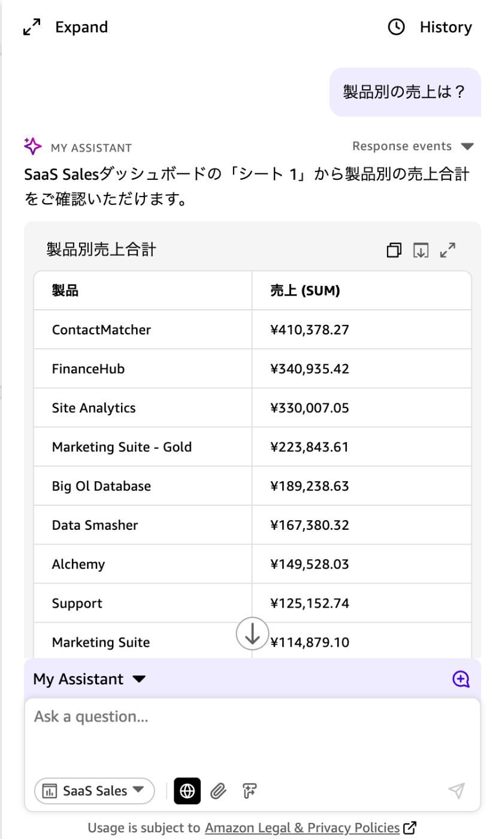Select the Data Smasher cell
This screenshot has width=499, height=839.
[x=143, y=525]
